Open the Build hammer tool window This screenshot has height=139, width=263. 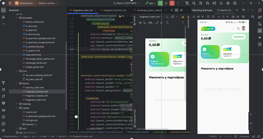[3, 83]
